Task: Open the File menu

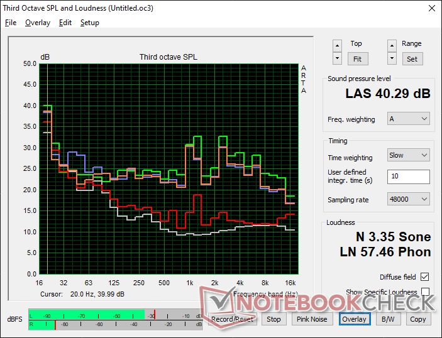Action: (11, 23)
